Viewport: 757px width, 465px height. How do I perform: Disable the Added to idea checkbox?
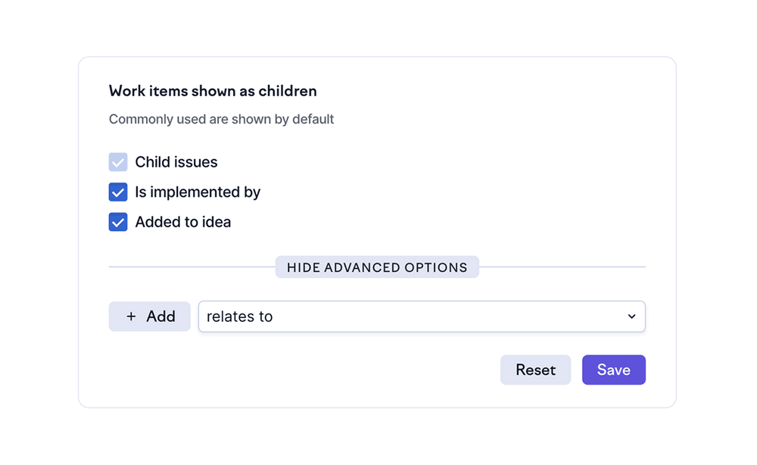click(x=118, y=222)
